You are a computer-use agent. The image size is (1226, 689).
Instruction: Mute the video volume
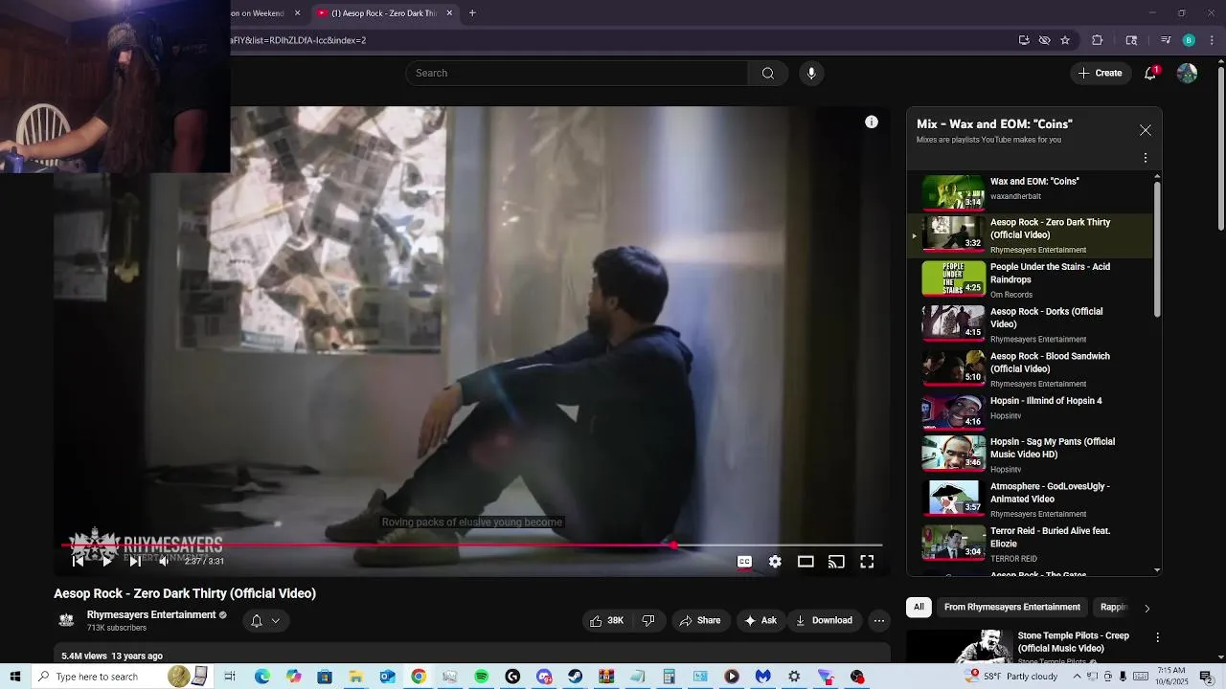(x=164, y=562)
